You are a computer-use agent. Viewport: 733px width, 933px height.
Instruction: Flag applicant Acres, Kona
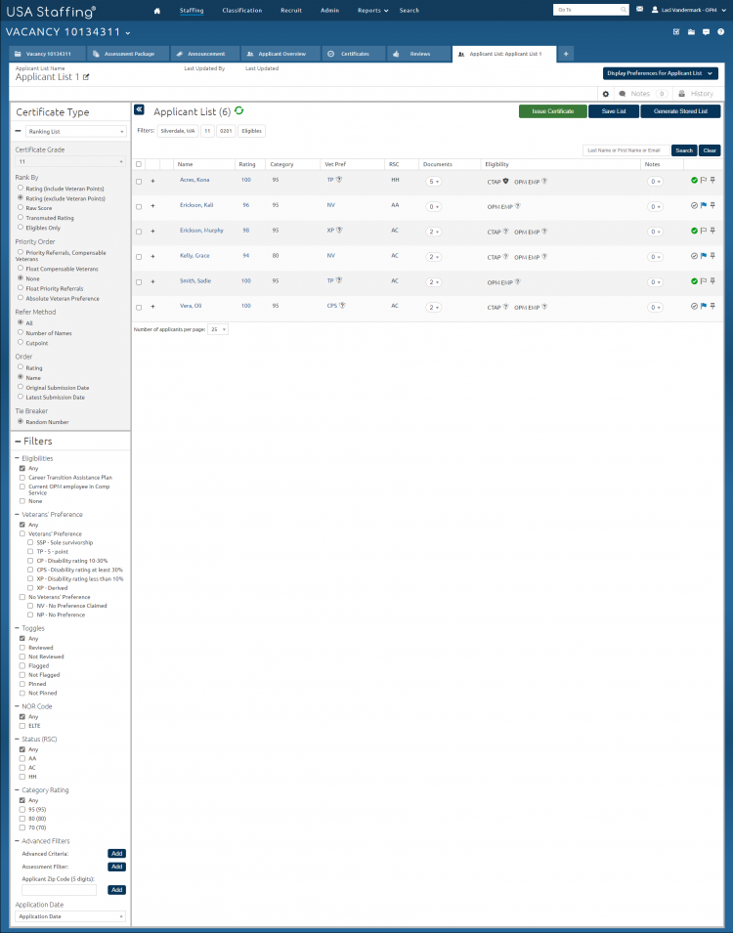pos(704,181)
